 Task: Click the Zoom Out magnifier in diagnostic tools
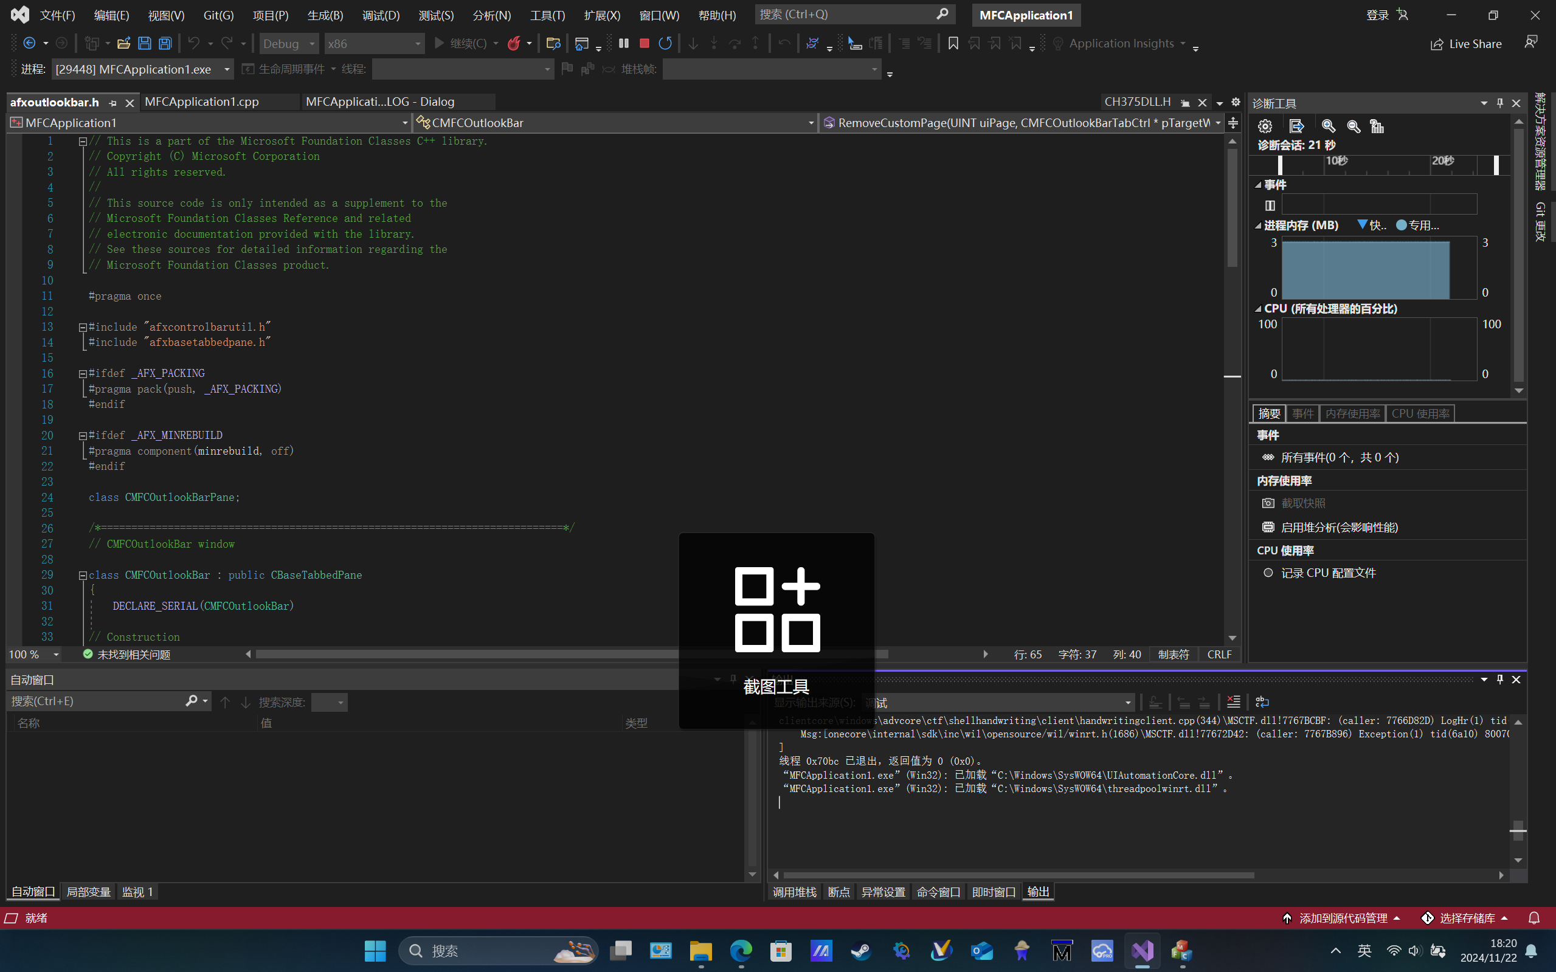[x=1354, y=126]
